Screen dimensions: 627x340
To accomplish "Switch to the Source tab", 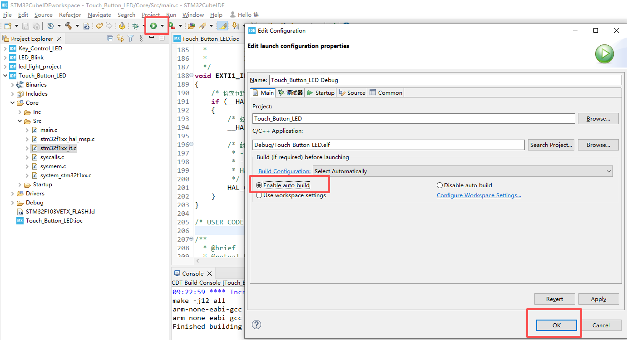I will [352, 92].
